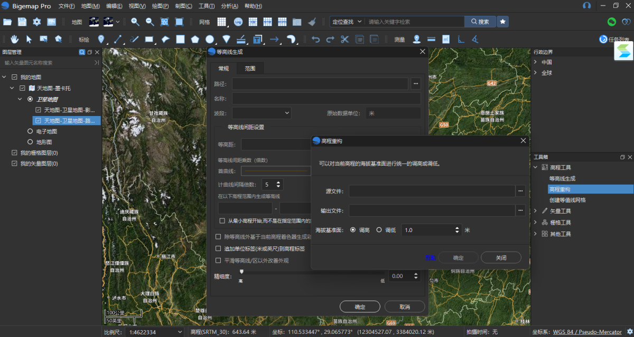Select the point marker drawing tool

click(x=101, y=39)
